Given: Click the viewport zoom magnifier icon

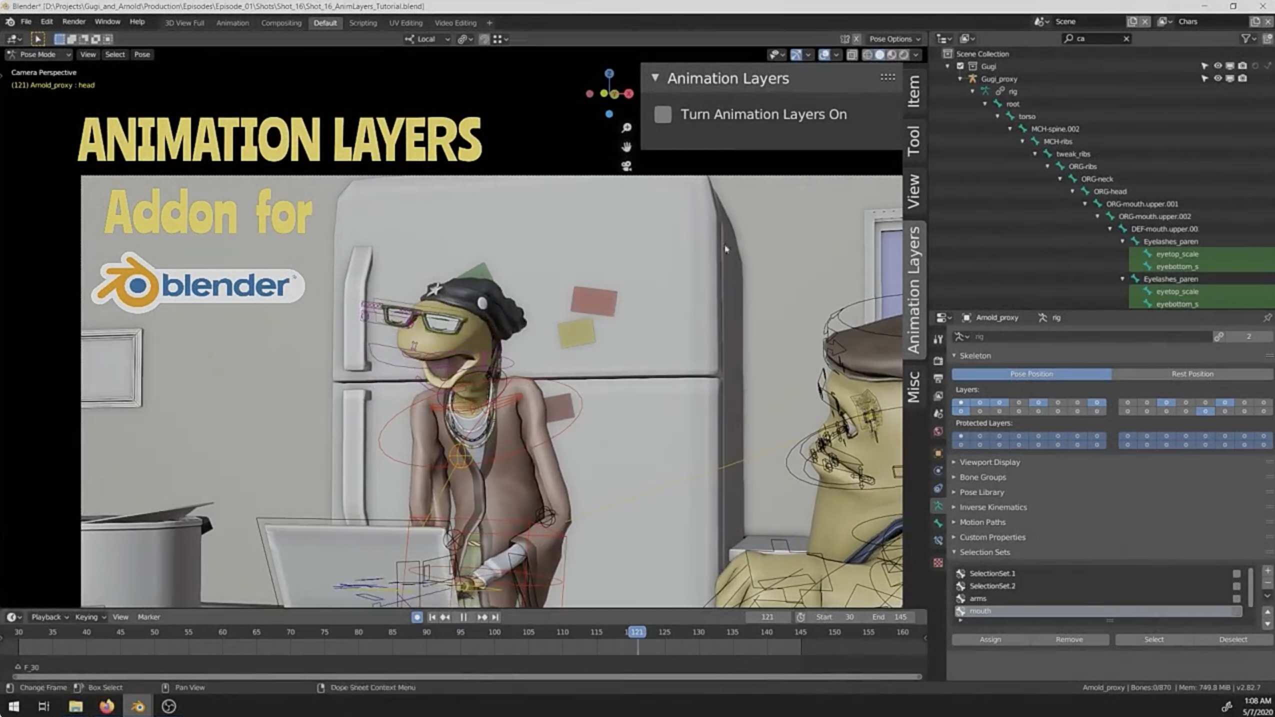Looking at the screenshot, I should tap(626, 128).
